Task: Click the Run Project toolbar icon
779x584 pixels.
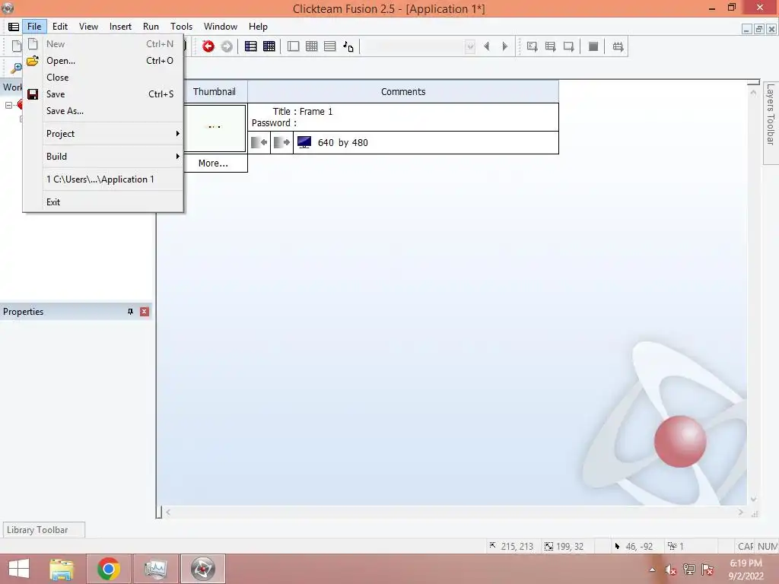Action: coord(532,46)
